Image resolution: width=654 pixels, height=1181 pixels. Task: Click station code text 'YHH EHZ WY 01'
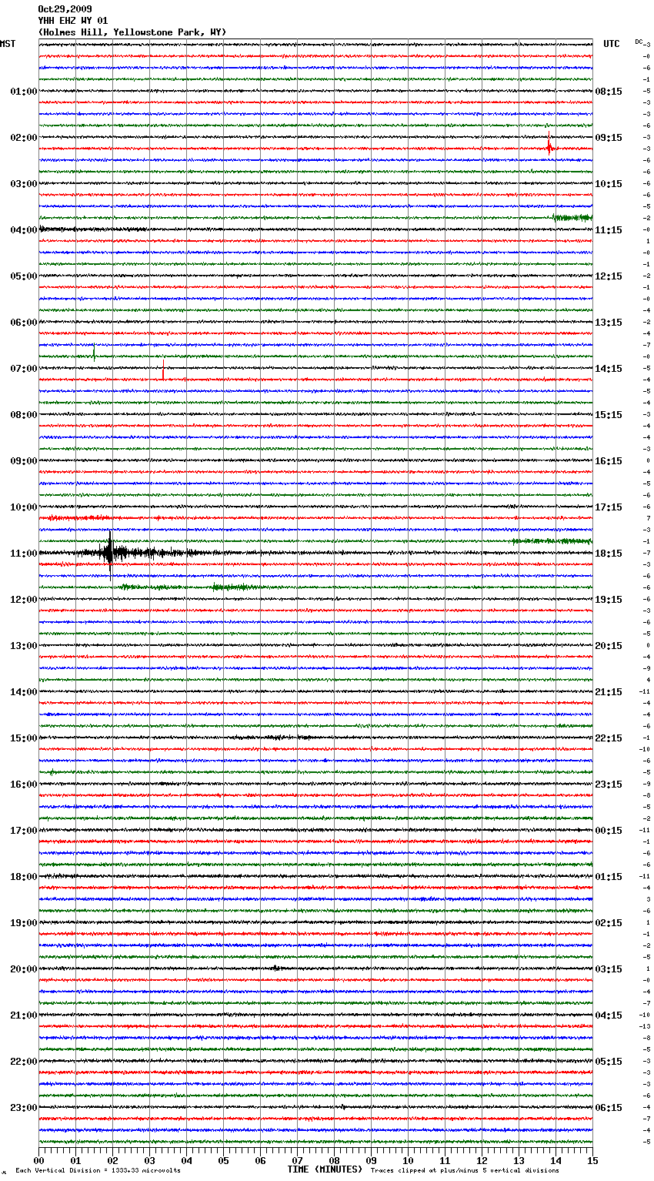point(73,21)
